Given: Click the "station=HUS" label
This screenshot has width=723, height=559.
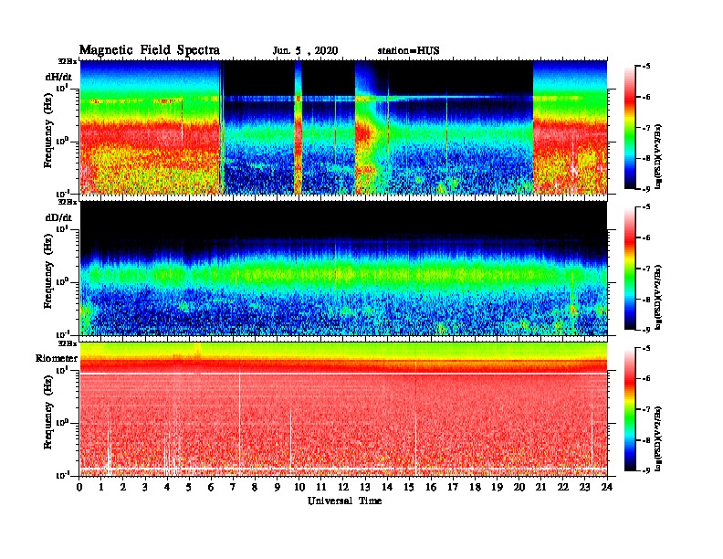Looking at the screenshot, I should pos(408,51).
